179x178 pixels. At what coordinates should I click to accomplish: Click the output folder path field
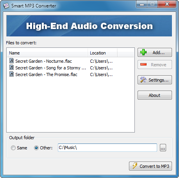click(x=107, y=148)
